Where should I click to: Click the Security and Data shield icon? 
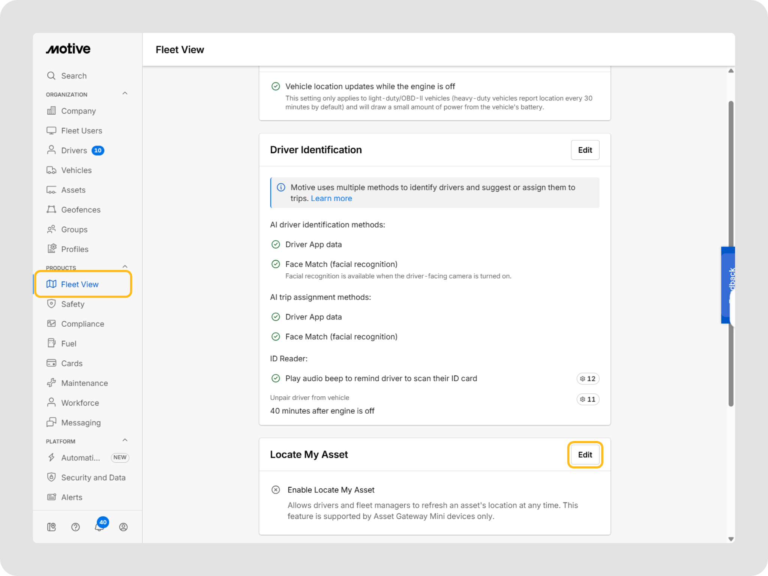51,477
